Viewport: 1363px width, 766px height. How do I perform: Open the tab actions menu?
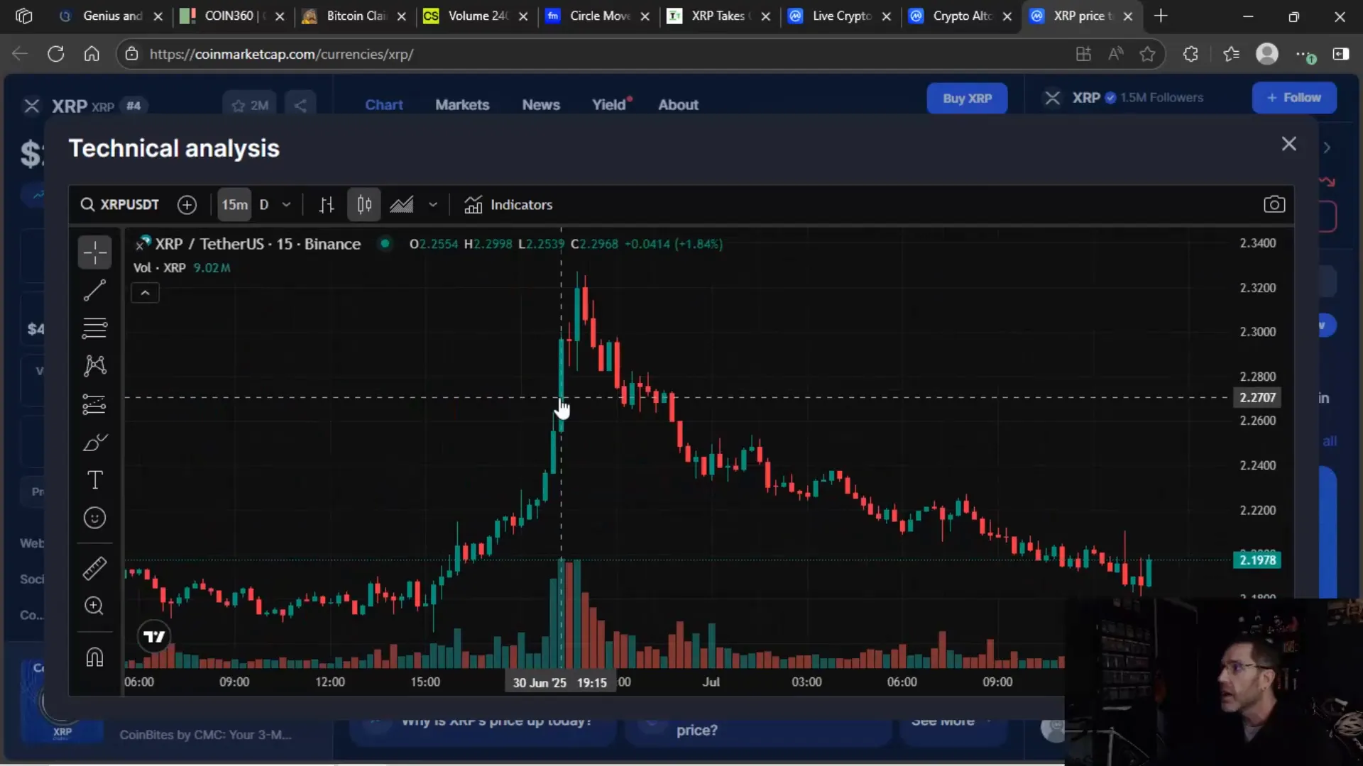tap(23, 16)
